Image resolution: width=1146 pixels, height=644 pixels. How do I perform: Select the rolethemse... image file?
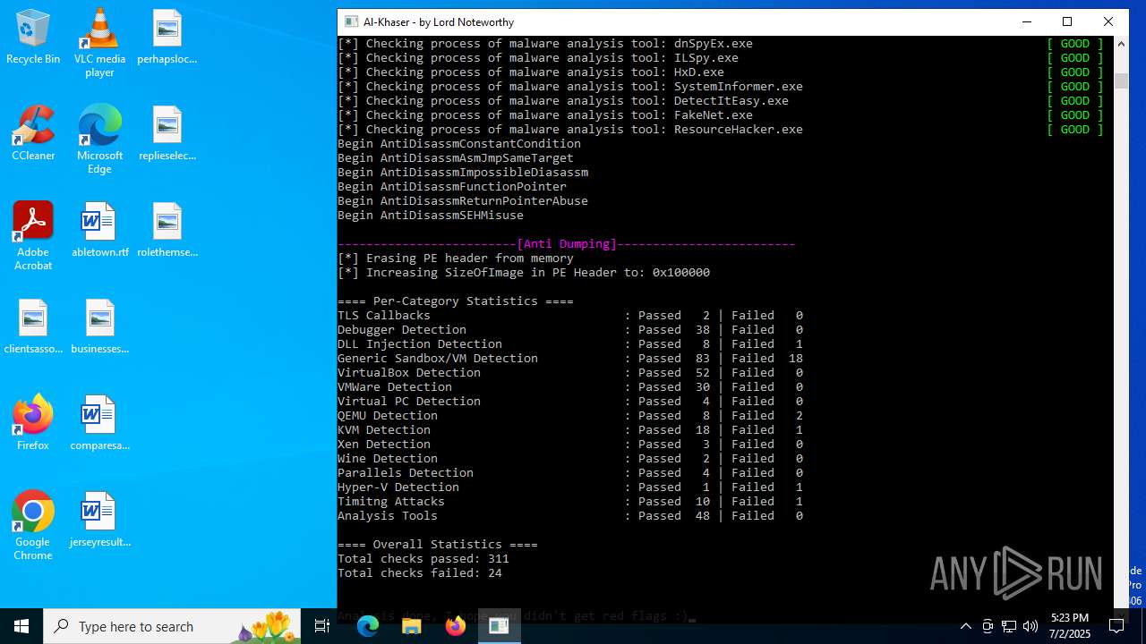pos(167,231)
